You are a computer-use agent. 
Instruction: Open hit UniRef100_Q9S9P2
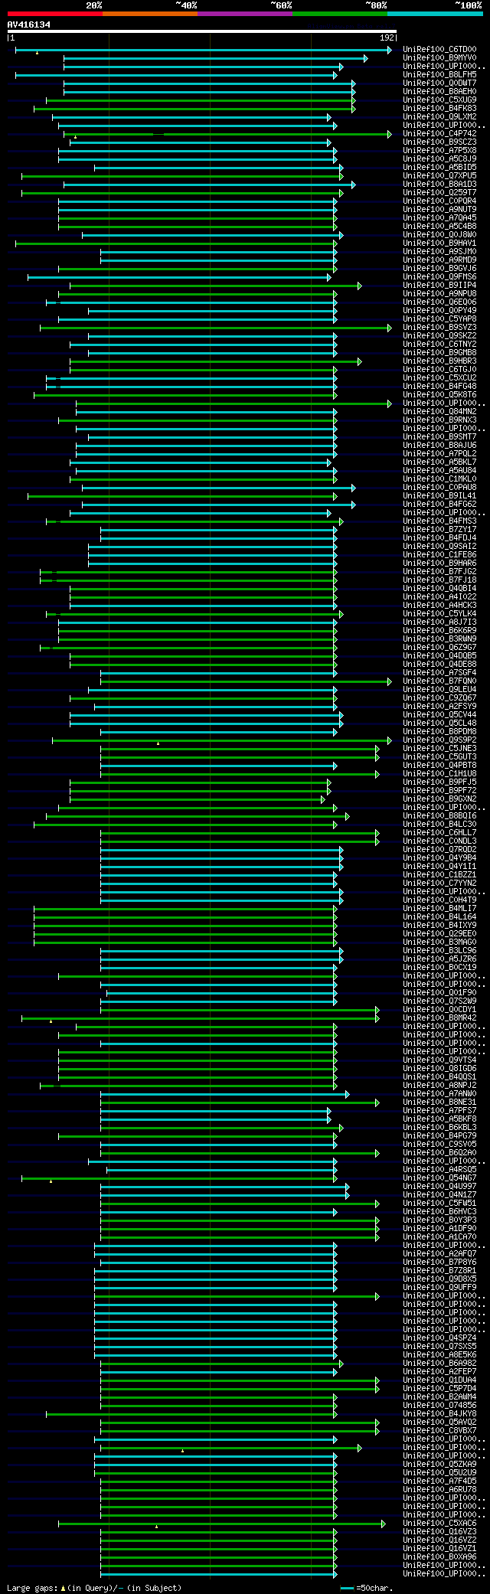[x=439, y=740]
